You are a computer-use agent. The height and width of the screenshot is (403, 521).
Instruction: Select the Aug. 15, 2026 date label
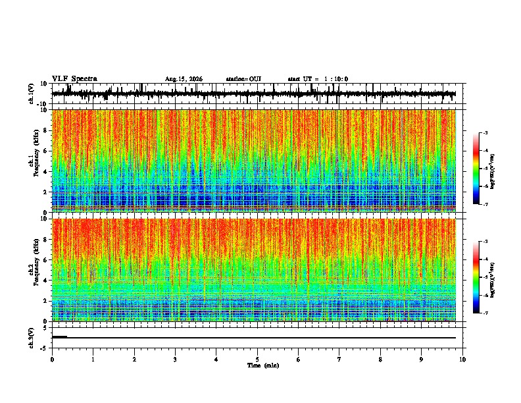tap(184, 79)
